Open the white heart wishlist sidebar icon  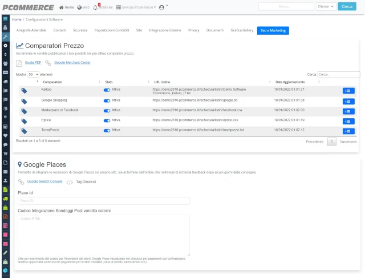pyautogui.click(x=5, y=136)
